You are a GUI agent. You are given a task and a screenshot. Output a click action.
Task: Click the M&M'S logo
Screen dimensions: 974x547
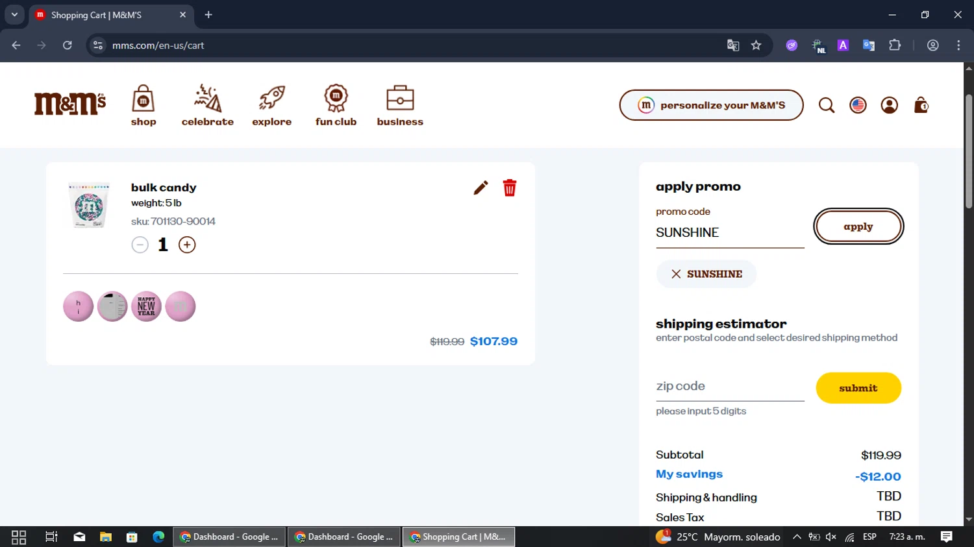pos(69,104)
